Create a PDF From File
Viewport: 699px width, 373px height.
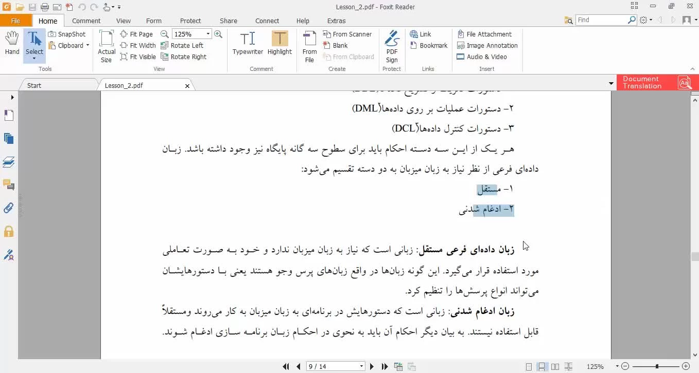tap(309, 46)
